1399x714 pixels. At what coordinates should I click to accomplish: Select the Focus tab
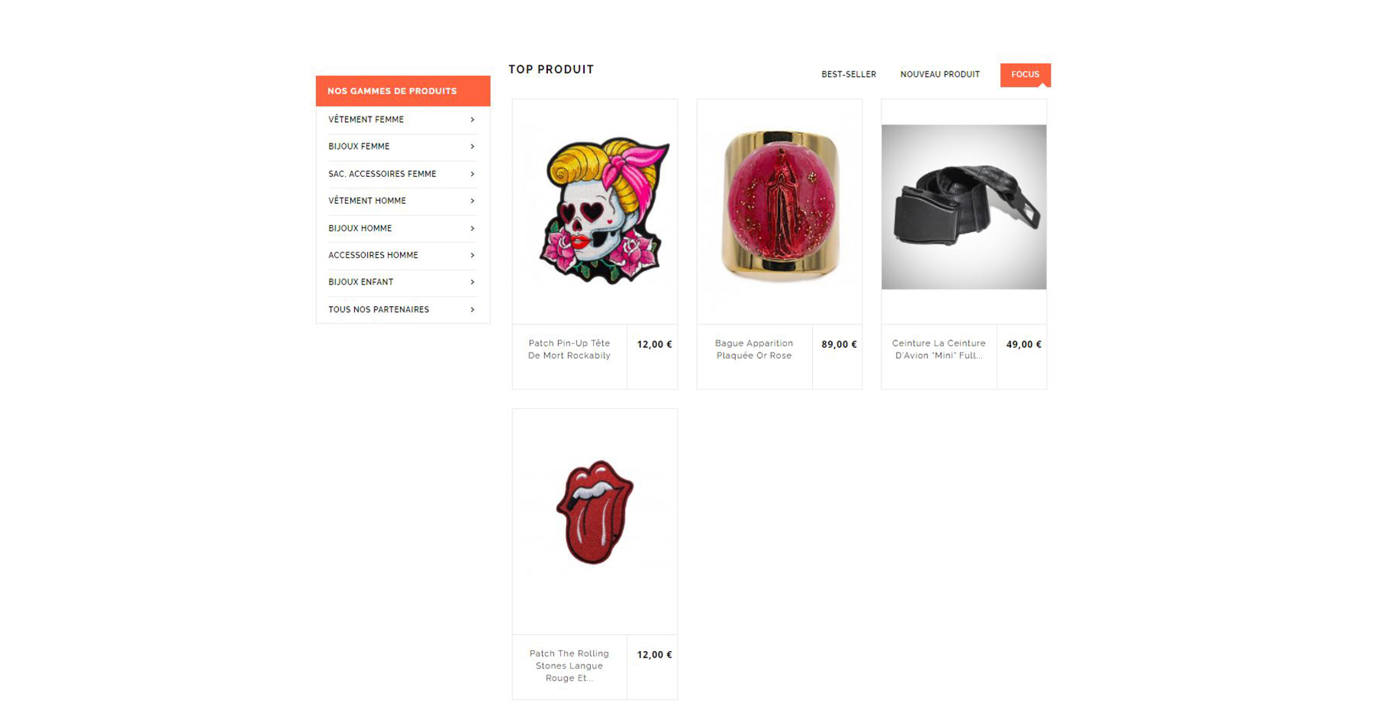coord(1025,75)
